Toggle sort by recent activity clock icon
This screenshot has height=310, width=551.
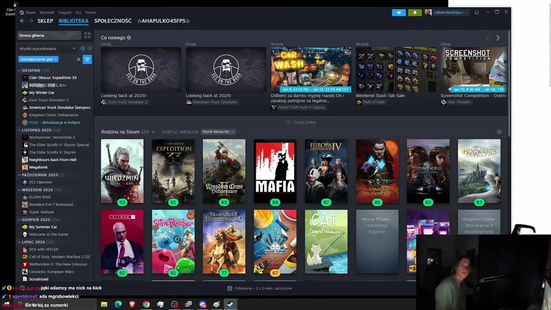83,48
